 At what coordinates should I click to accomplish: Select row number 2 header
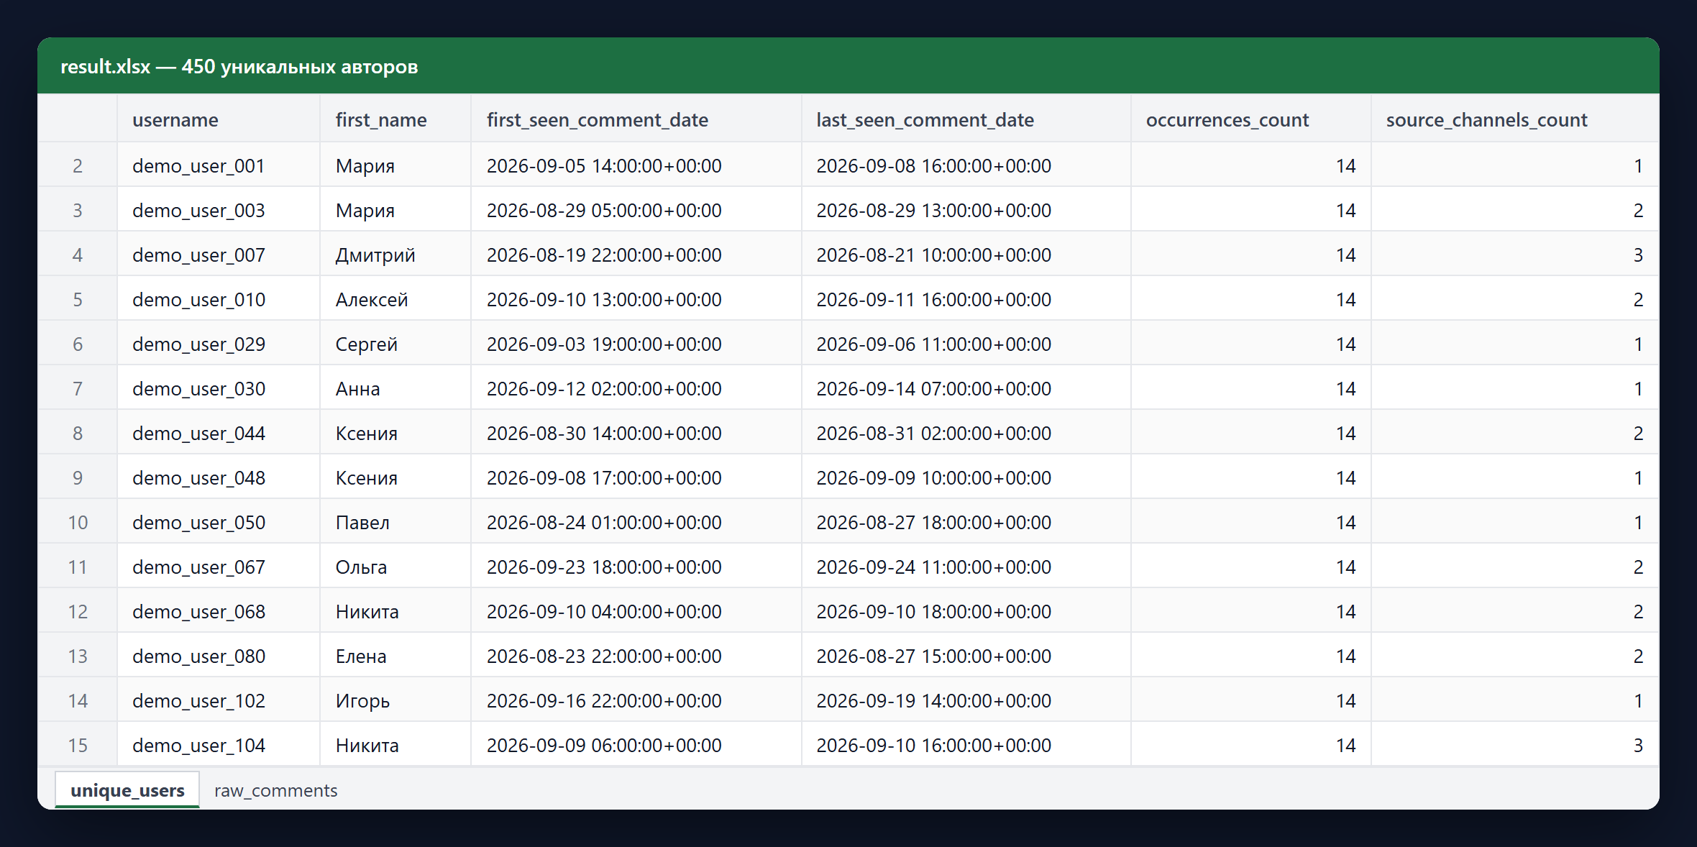point(78,165)
